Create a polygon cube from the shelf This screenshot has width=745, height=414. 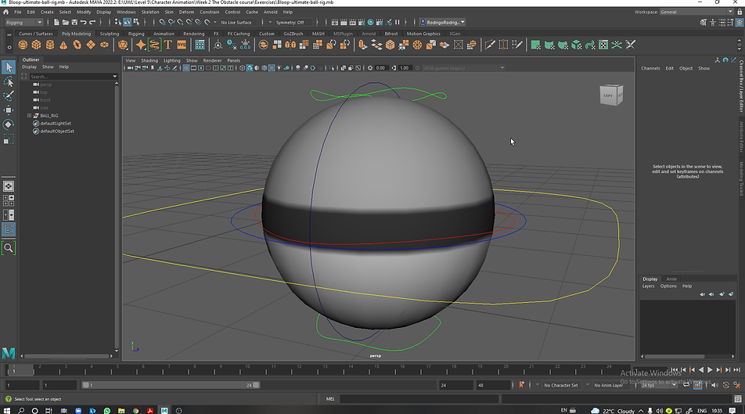click(36, 45)
